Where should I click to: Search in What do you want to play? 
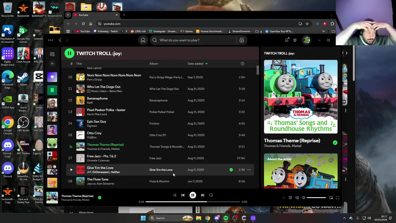(x=193, y=40)
